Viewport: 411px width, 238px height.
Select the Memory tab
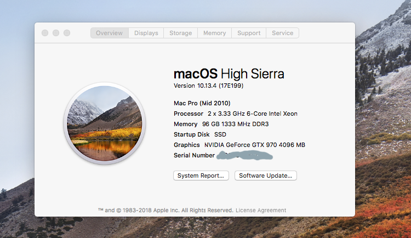click(214, 33)
